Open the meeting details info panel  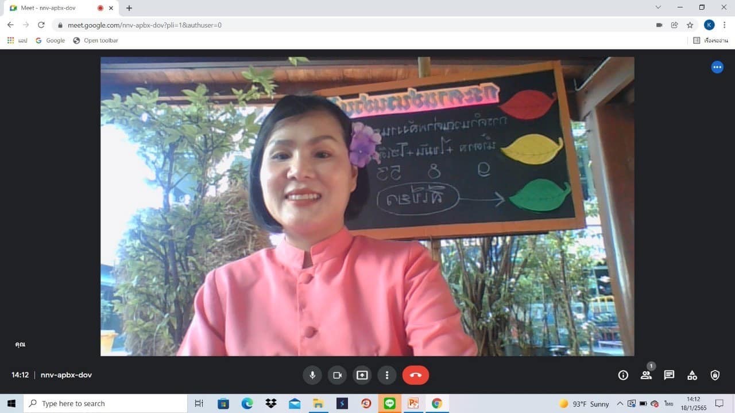(623, 375)
